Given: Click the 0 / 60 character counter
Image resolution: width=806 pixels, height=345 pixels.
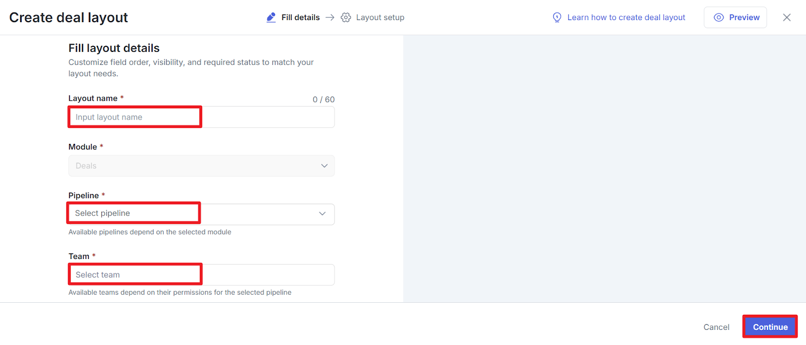Looking at the screenshot, I should (323, 100).
